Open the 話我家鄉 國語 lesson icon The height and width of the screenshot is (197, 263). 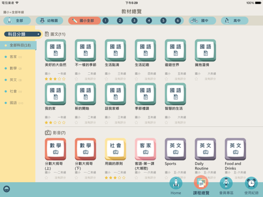click(116, 94)
